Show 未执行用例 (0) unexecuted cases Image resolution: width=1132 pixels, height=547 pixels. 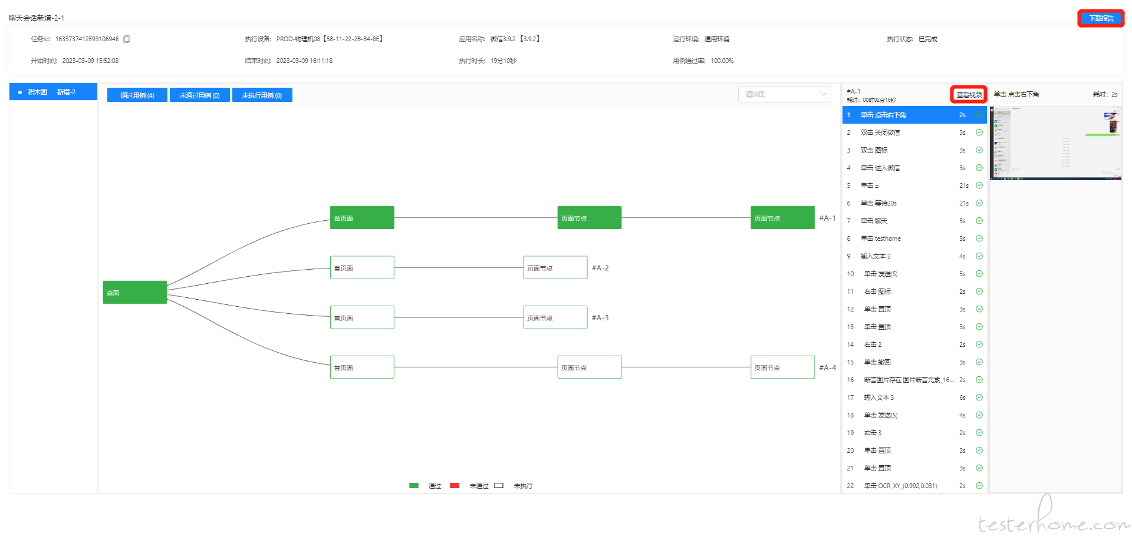[x=262, y=95]
